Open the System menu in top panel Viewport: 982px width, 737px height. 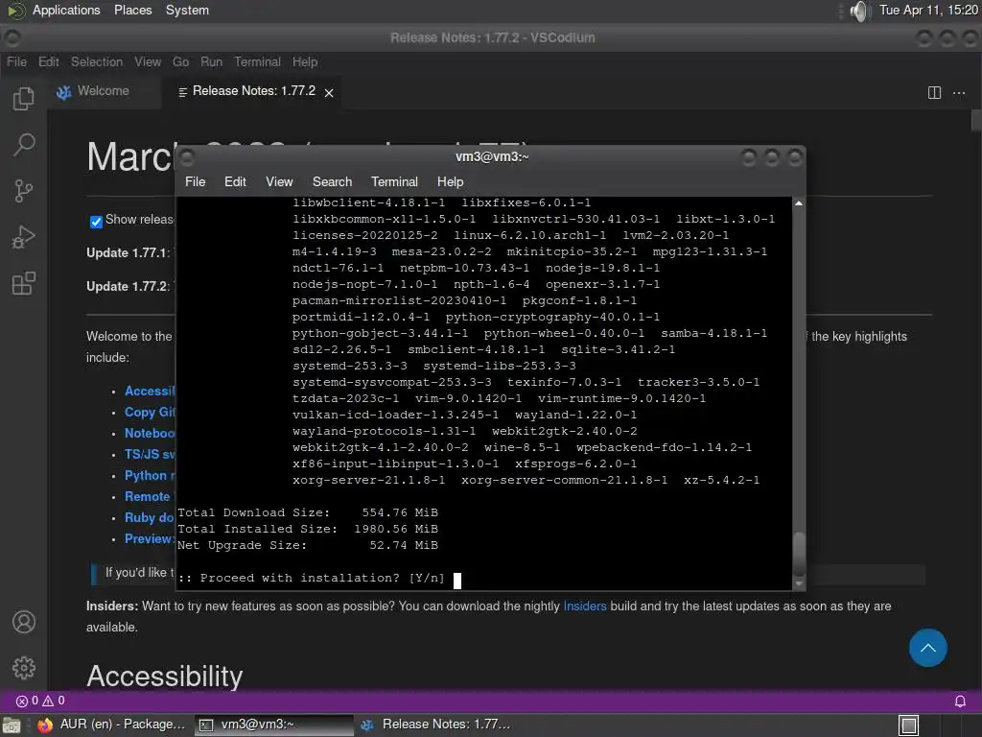coord(187,10)
